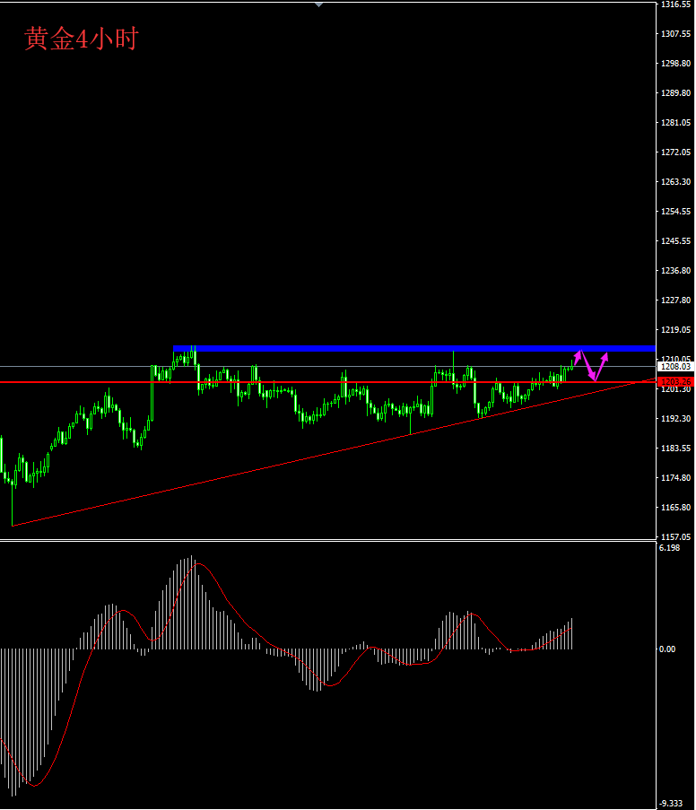
Task: Click the 1316.55 price axis label
Action: [676, 4]
